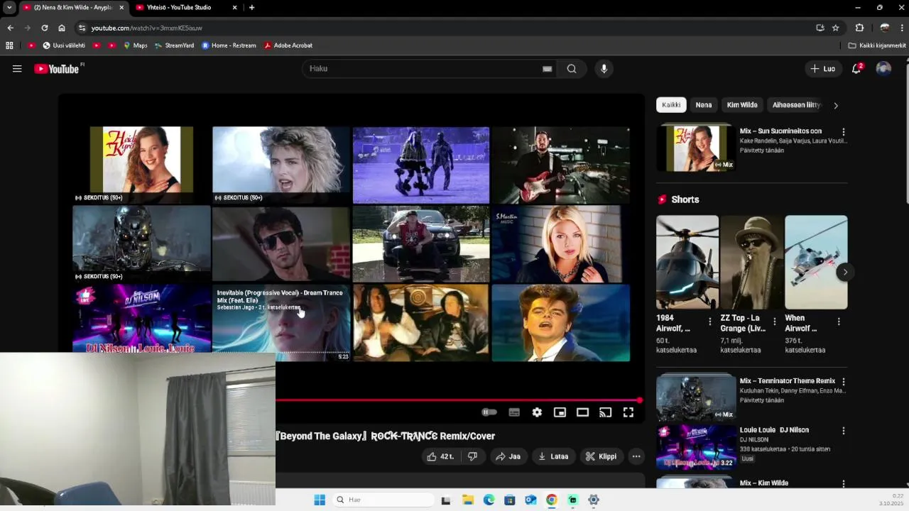909x511 pixels.
Task: Cast video to a TV device
Action: (605, 412)
